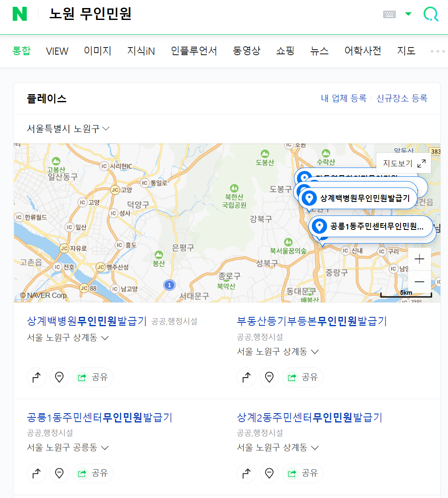Switch to the 지도 tab
Screen dimensions: 448x498
406,51
